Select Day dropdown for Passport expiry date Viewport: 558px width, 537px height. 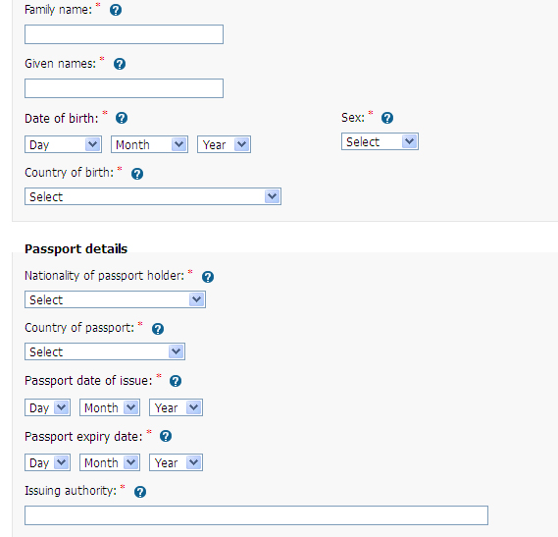(x=47, y=462)
